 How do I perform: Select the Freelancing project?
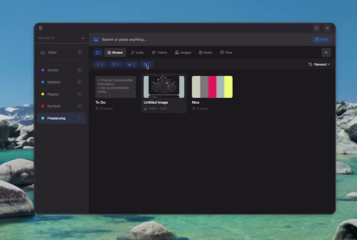coord(61,118)
